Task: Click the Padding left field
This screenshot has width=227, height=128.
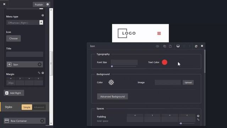Action: pyautogui.click(x=187, y=119)
